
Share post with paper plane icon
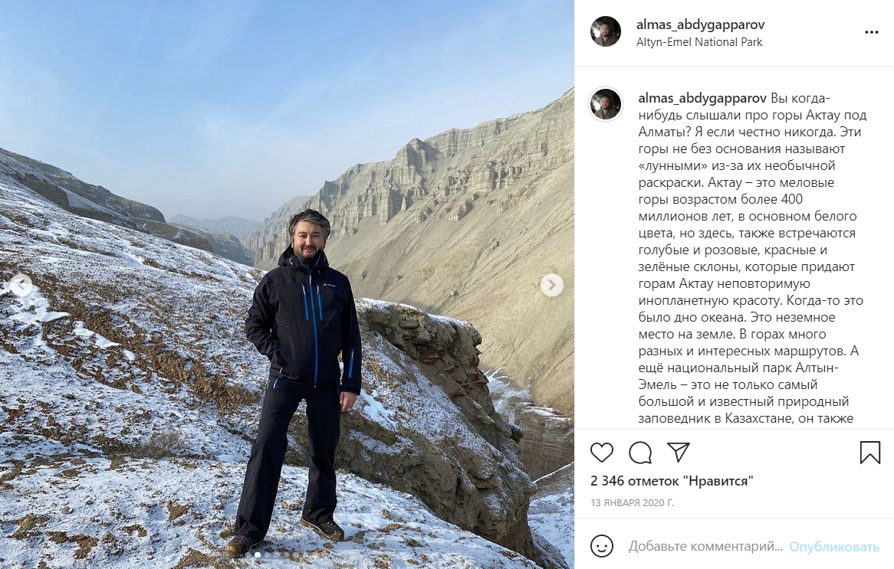pyautogui.click(x=679, y=453)
